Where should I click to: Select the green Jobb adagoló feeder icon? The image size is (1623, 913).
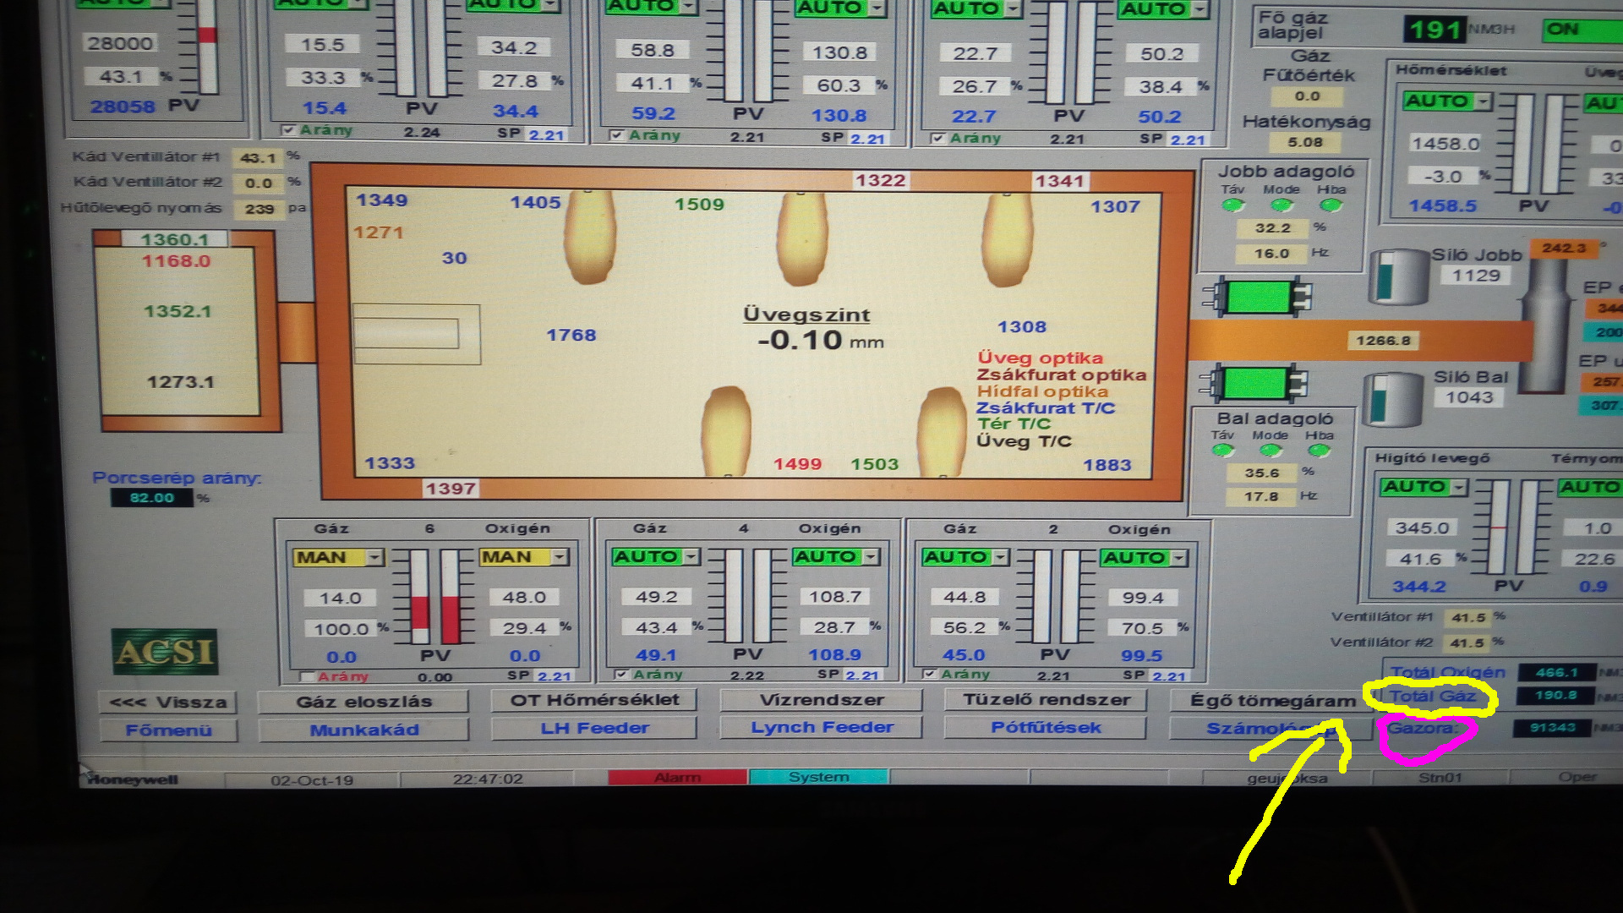[1258, 297]
